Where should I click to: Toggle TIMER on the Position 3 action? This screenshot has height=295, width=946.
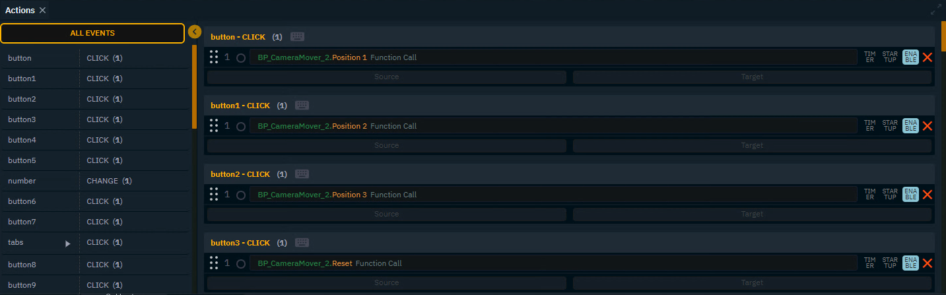point(870,195)
